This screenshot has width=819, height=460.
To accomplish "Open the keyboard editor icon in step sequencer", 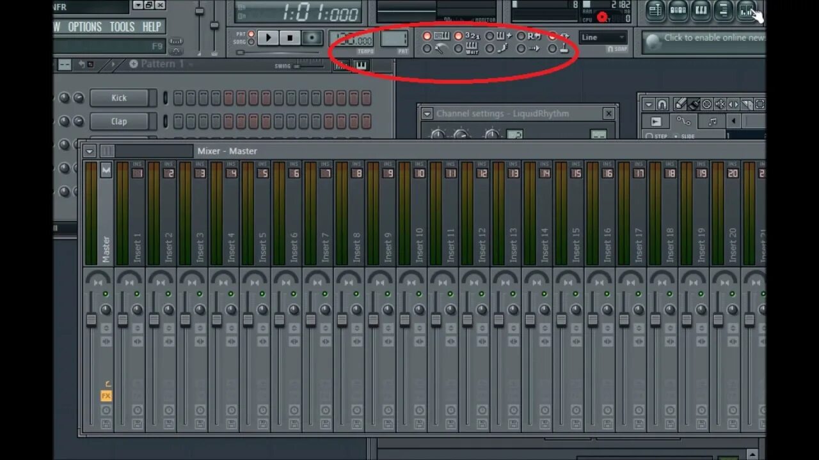I will click(x=361, y=65).
